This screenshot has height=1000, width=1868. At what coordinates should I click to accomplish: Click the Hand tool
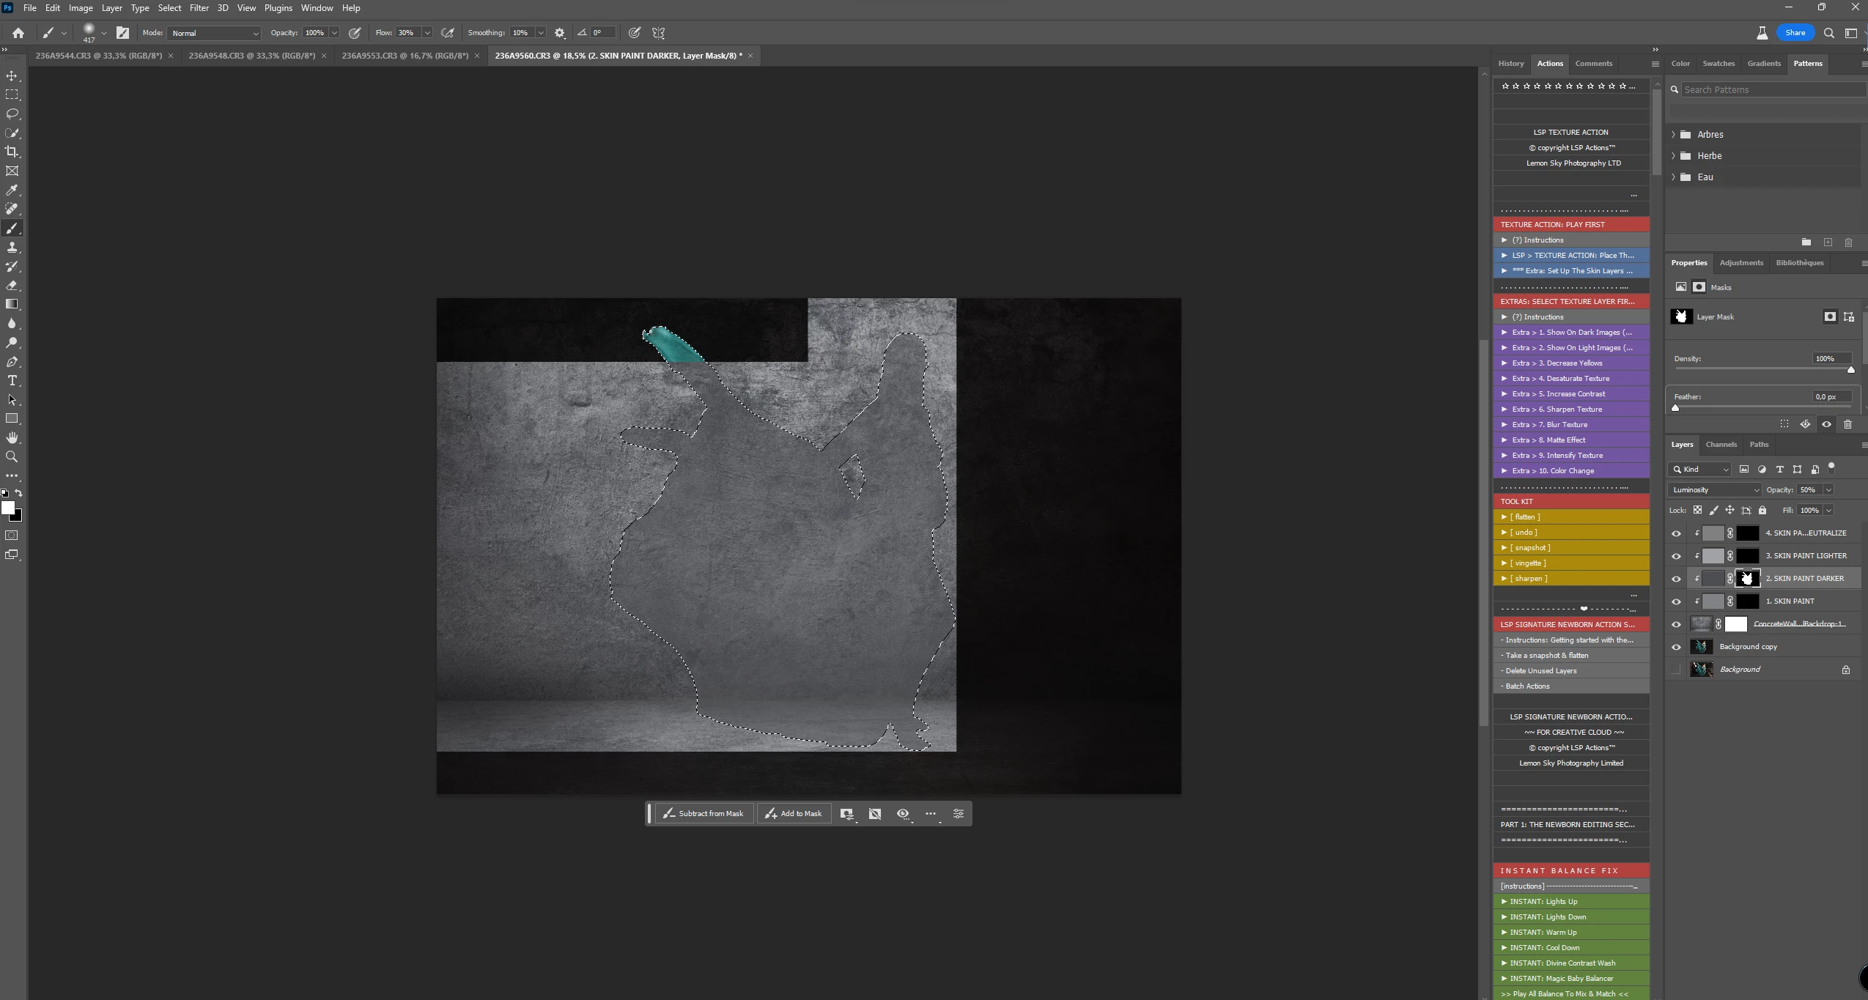pos(12,437)
